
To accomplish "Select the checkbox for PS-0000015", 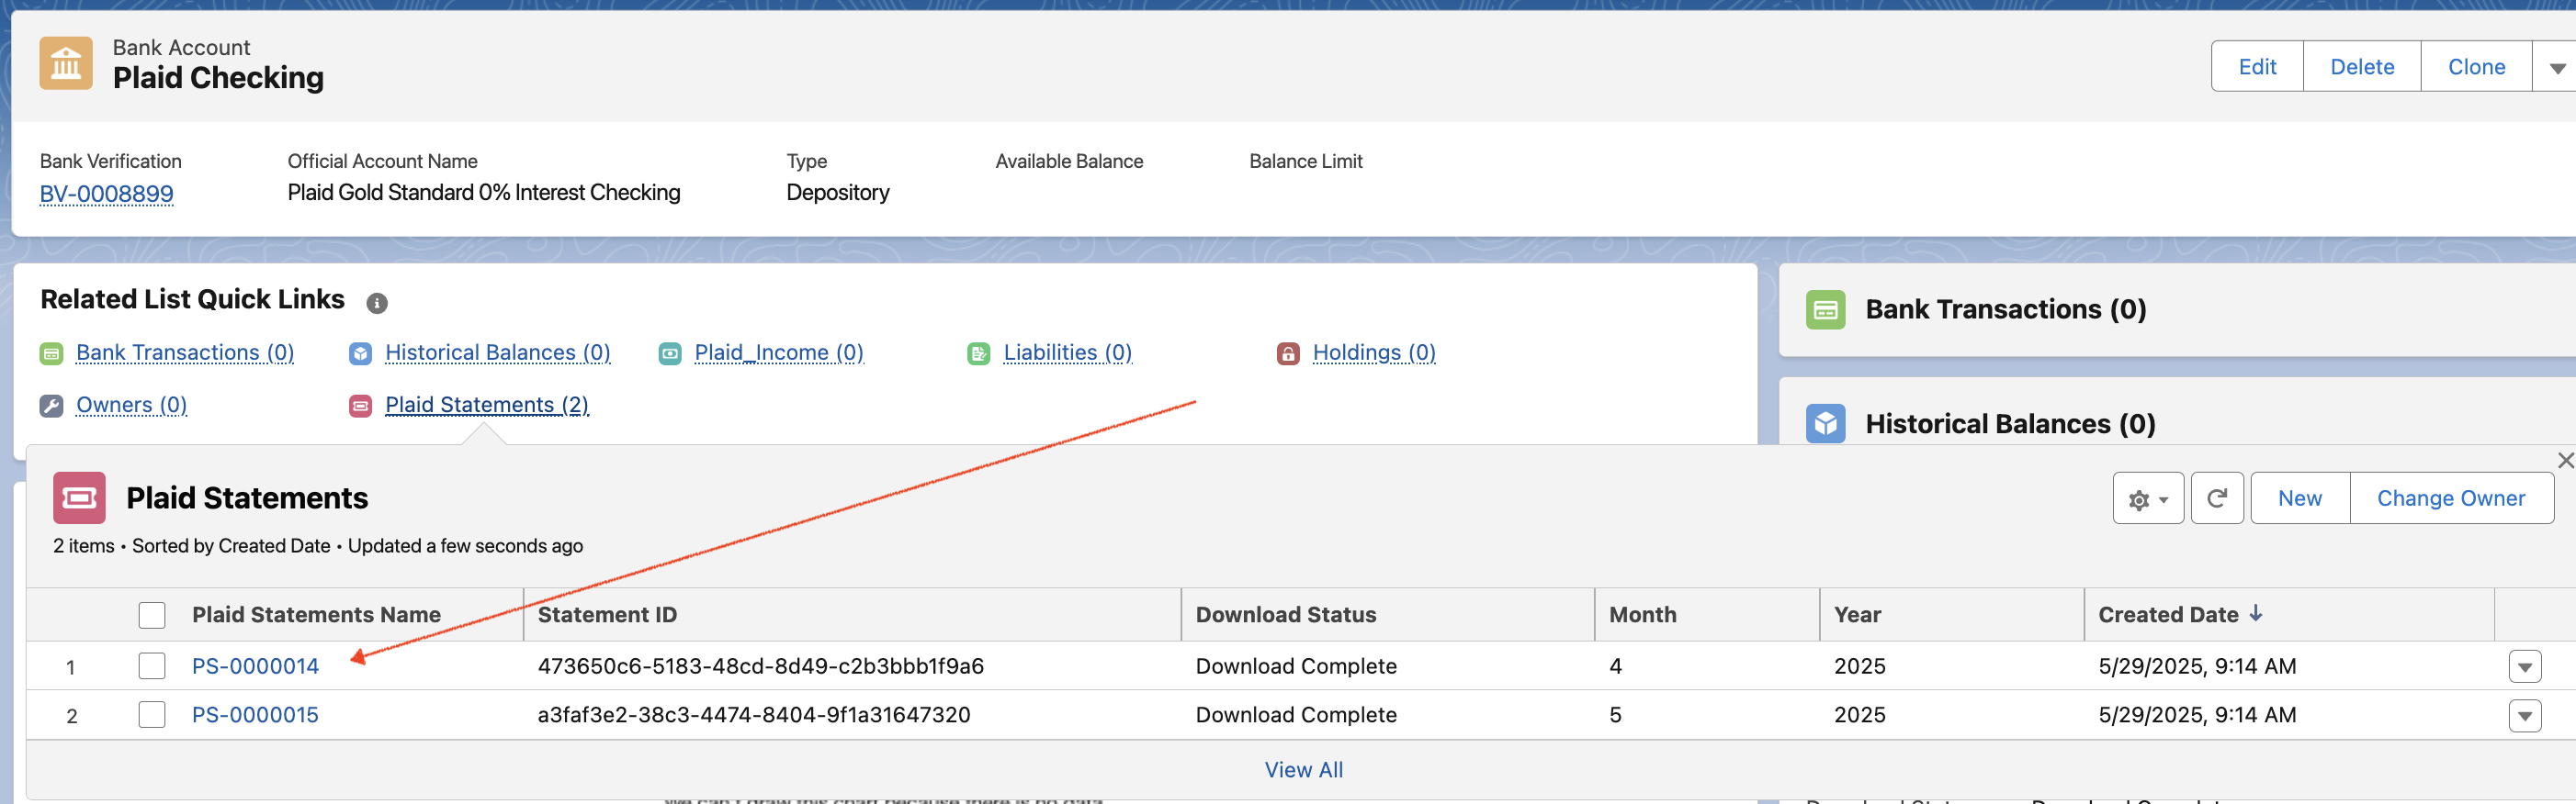I will [152, 715].
